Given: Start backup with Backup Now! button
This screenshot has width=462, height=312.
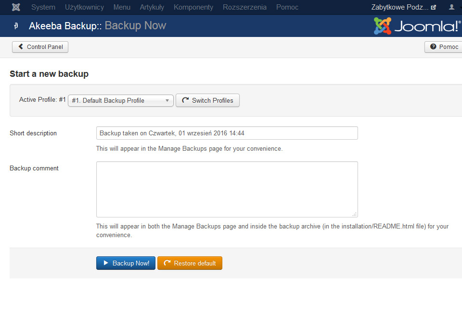Looking at the screenshot, I should tap(126, 263).
